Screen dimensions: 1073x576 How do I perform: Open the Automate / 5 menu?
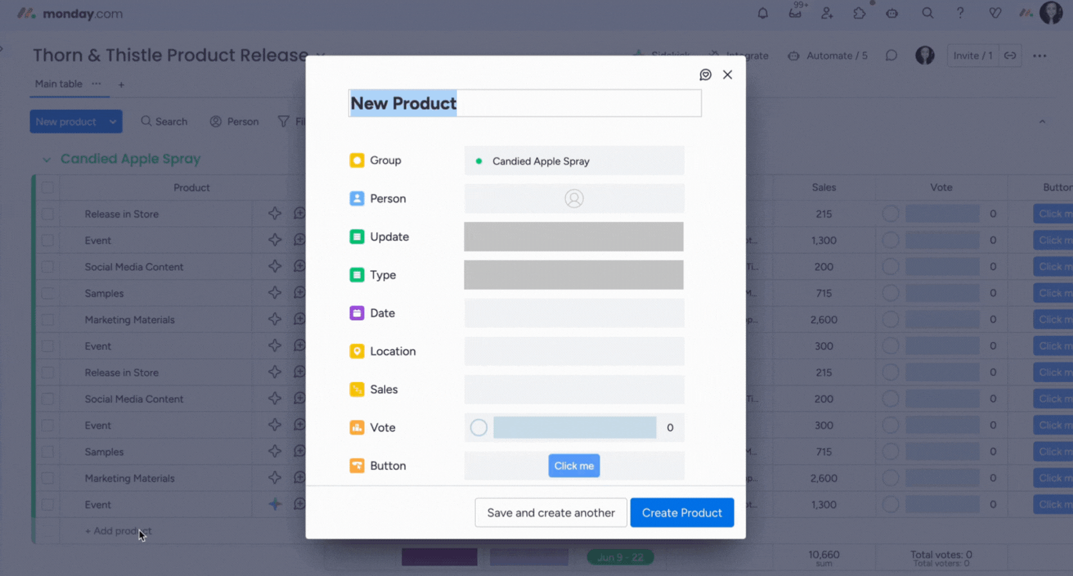point(828,56)
